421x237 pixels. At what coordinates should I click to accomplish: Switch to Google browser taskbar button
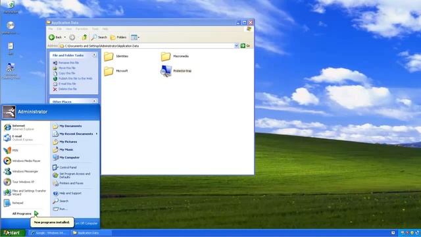(x=49, y=233)
